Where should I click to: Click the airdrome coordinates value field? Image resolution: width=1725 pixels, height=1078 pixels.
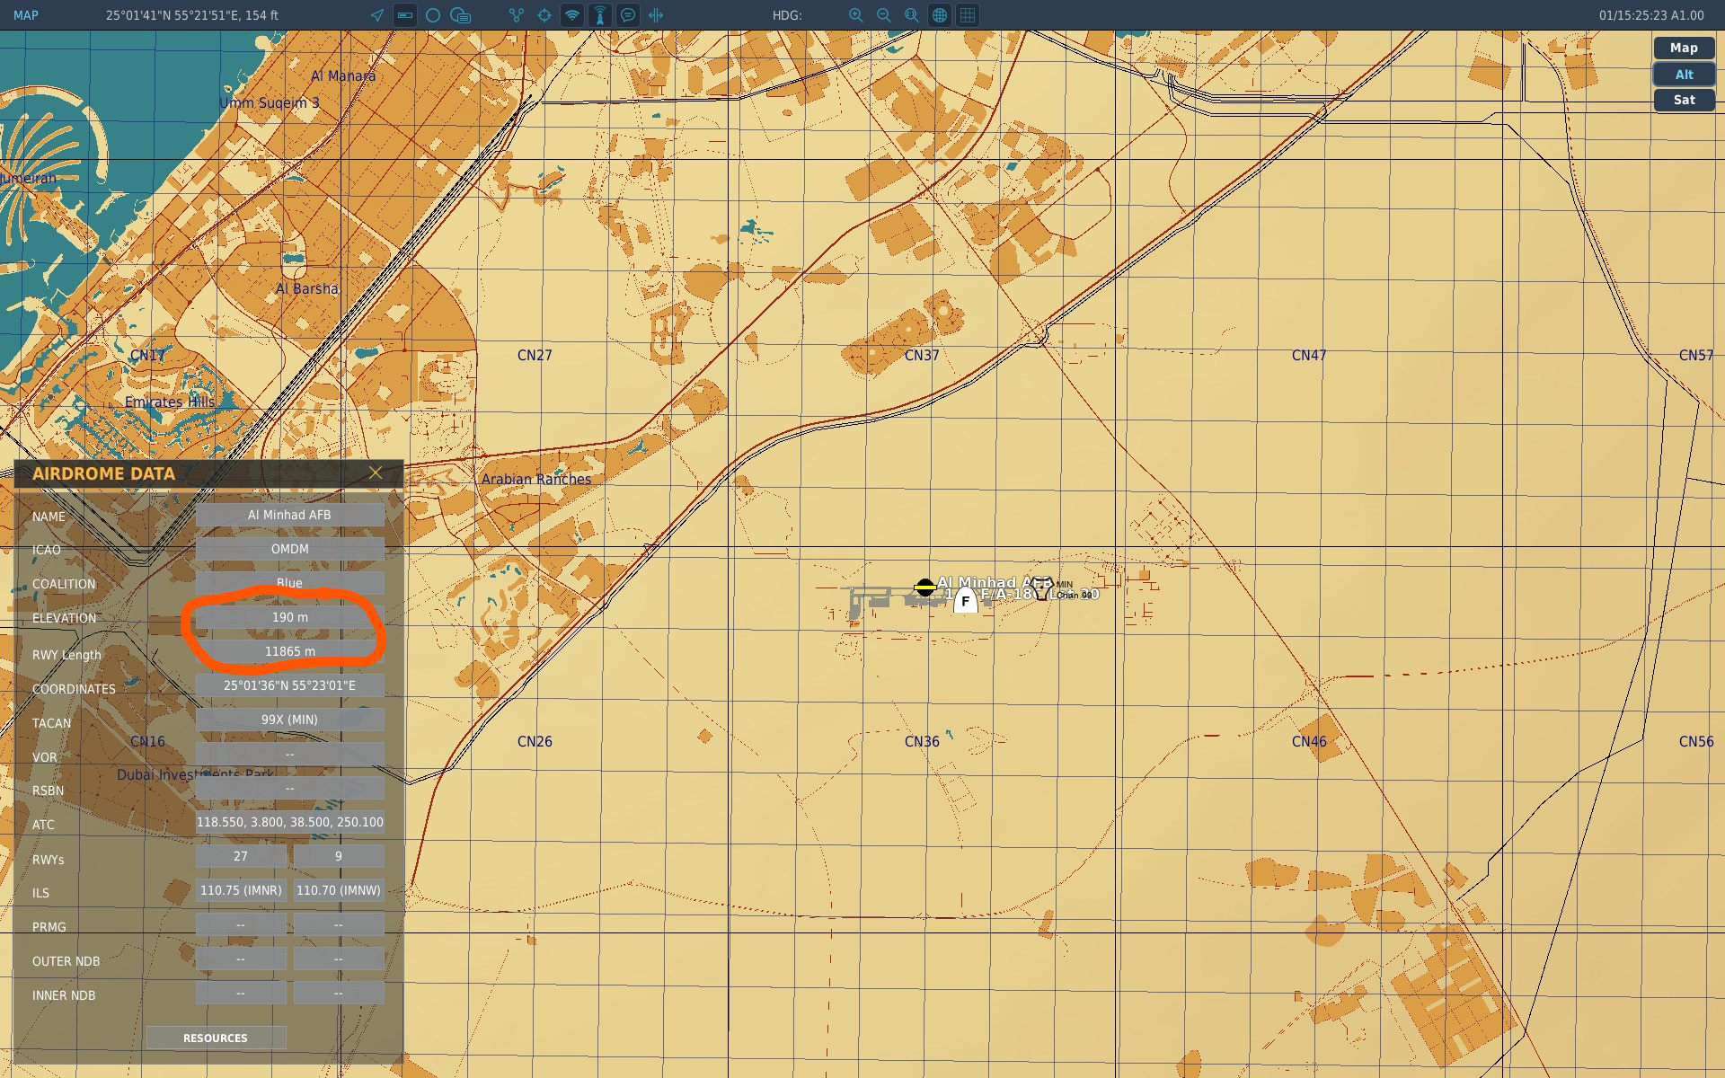pos(289,685)
